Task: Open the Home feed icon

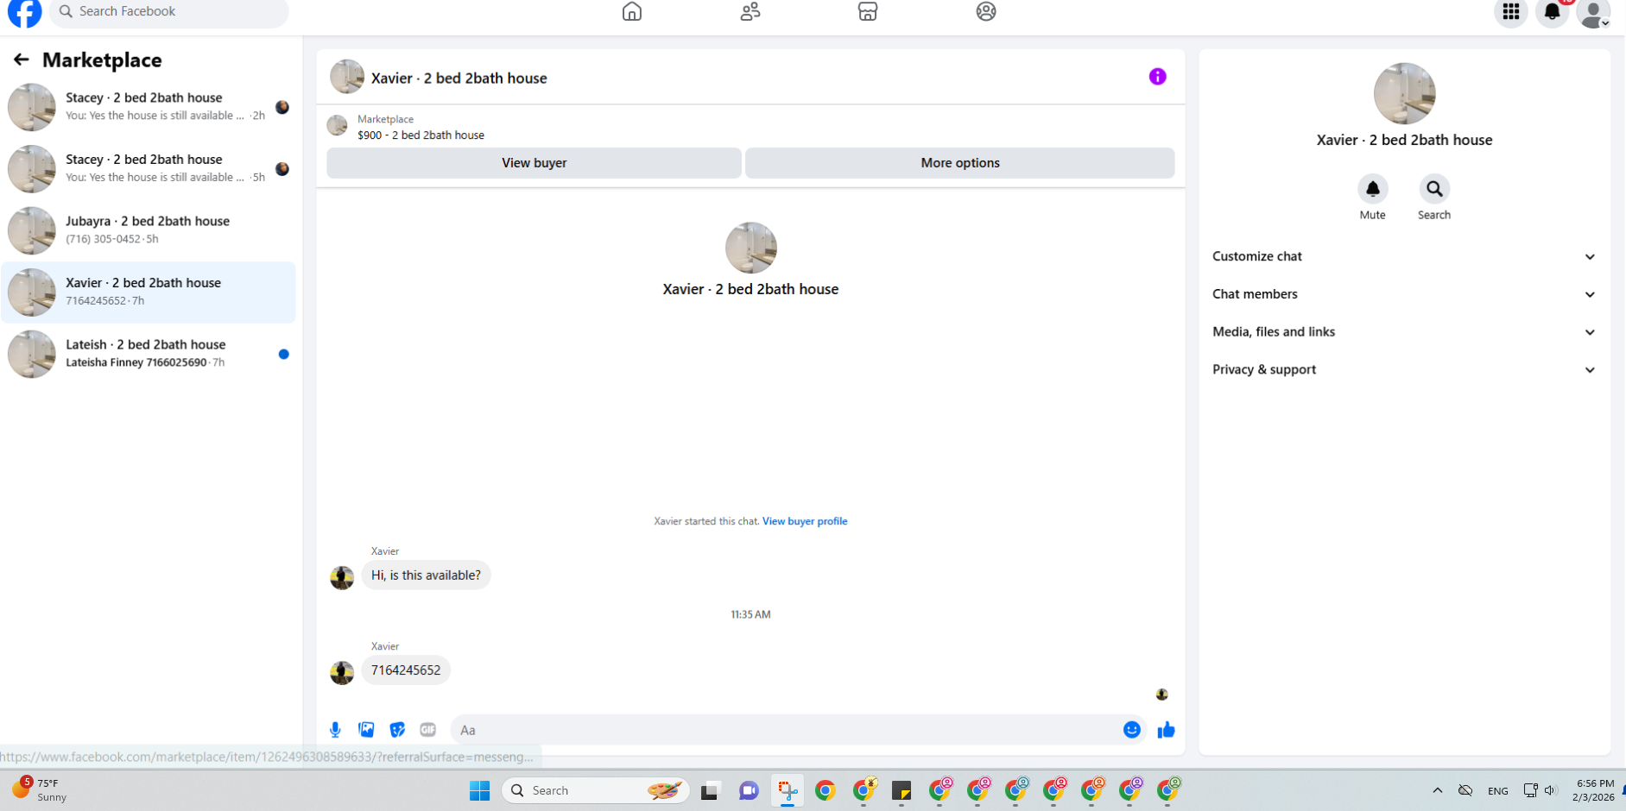Action: [x=632, y=11]
